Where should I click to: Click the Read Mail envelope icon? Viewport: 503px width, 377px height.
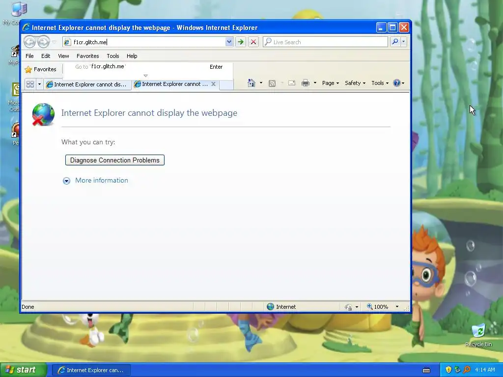292,83
